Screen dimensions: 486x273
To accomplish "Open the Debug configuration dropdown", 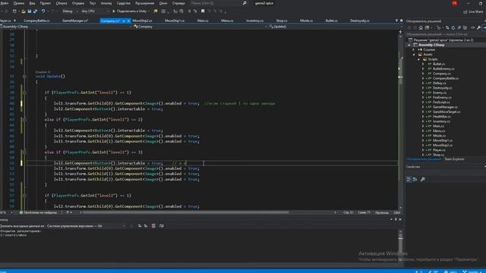I will (69, 11).
